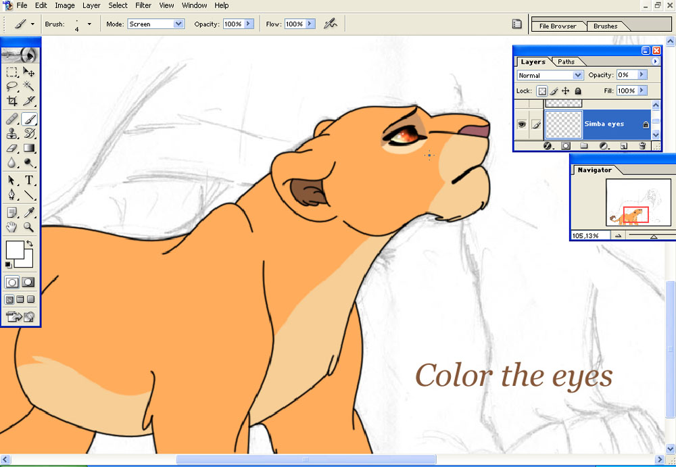Choose the Pen tool
Screen dimensions: 676x467
point(11,195)
